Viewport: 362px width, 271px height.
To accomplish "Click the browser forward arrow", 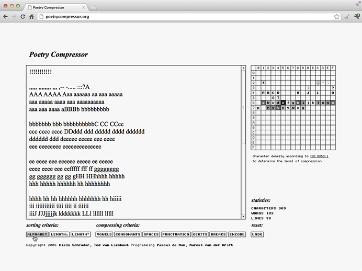I will coord(14,17).
